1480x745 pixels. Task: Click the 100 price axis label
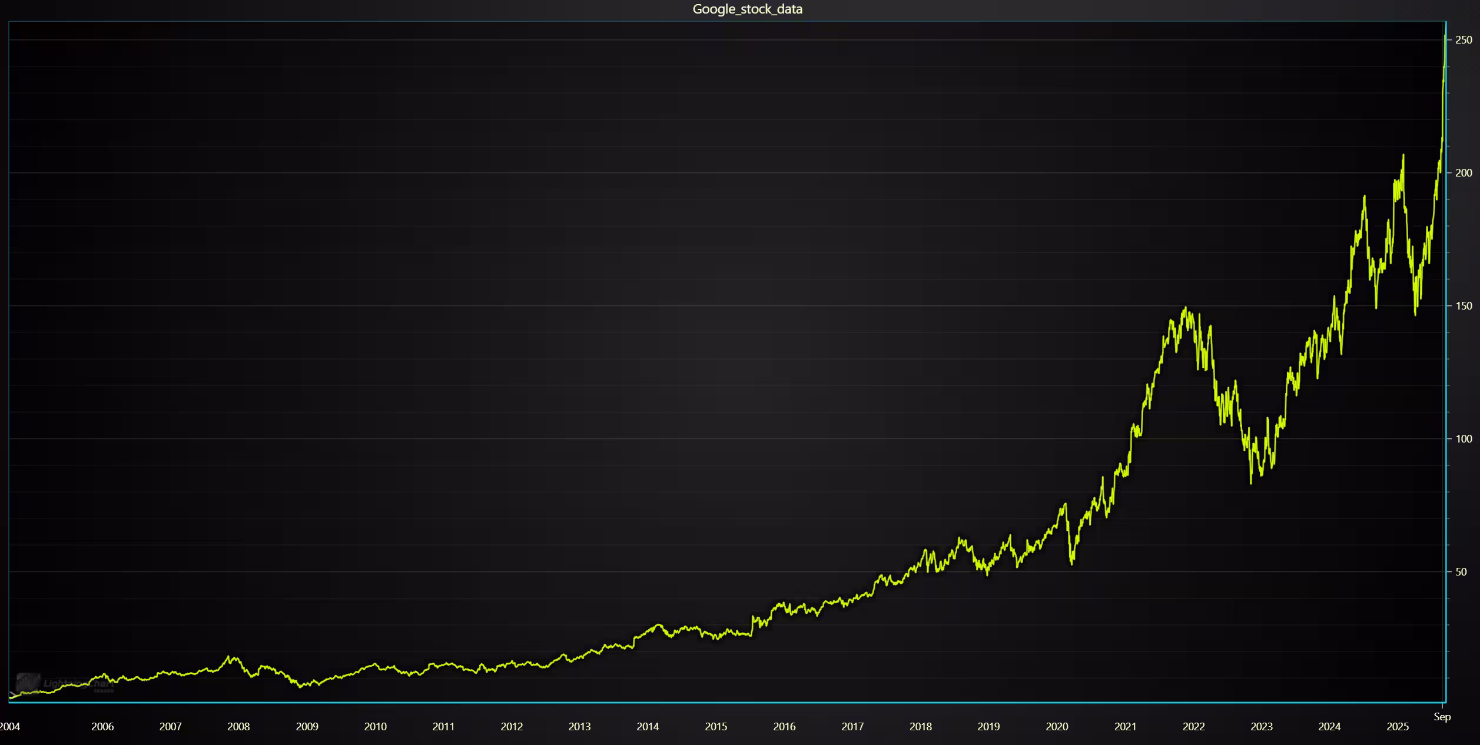point(1464,439)
